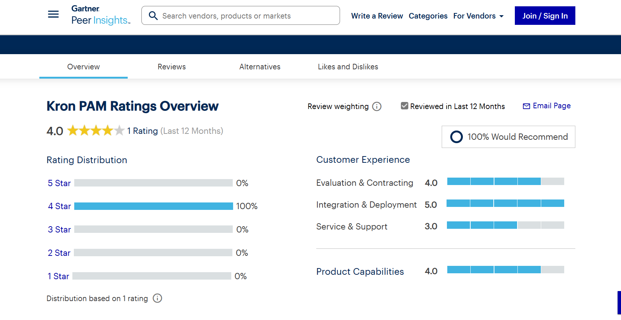Focus the search vendors input field
621x320 pixels.
coord(241,16)
